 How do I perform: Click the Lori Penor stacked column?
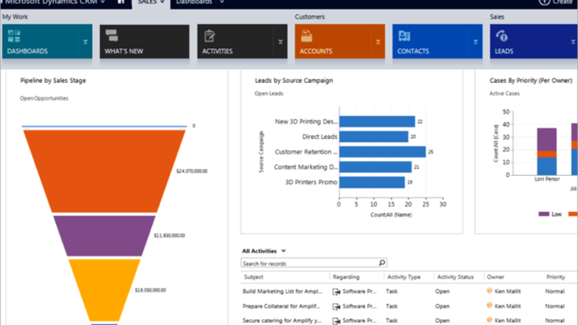pyautogui.click(x=546, y=151)
